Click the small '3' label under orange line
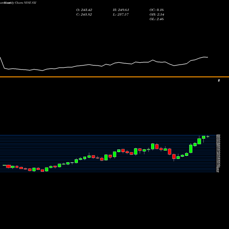Image resolution: width=229 pixels, height=229 pixels. tap(219, 80)
